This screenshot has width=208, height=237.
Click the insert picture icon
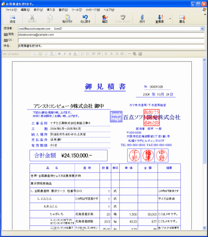[140, 54]
